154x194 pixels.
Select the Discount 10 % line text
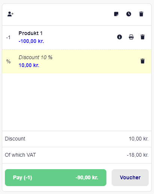click(36, 57)
